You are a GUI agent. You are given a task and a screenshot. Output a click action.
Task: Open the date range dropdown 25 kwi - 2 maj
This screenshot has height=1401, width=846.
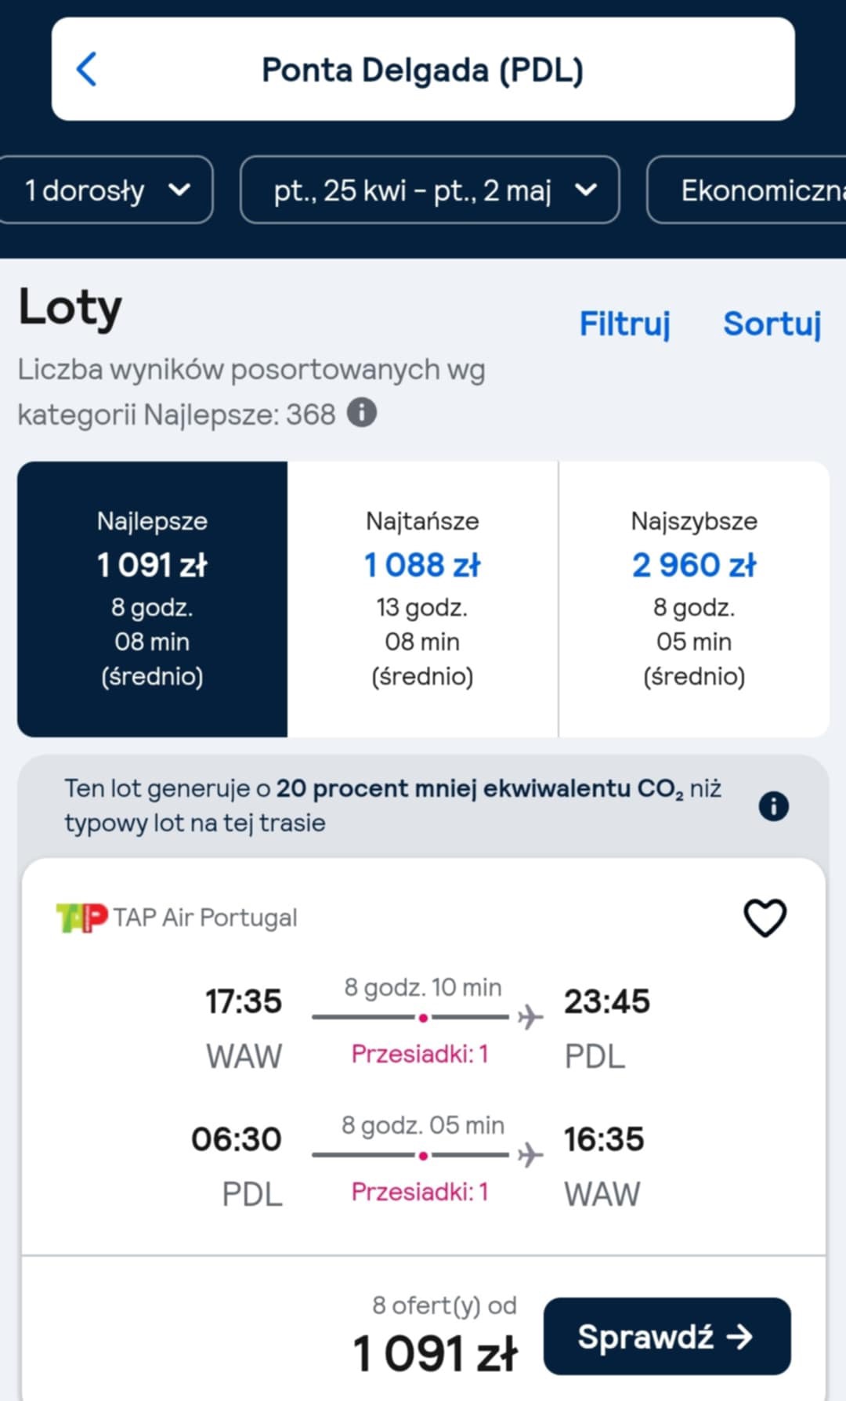(x=430, y=190)
